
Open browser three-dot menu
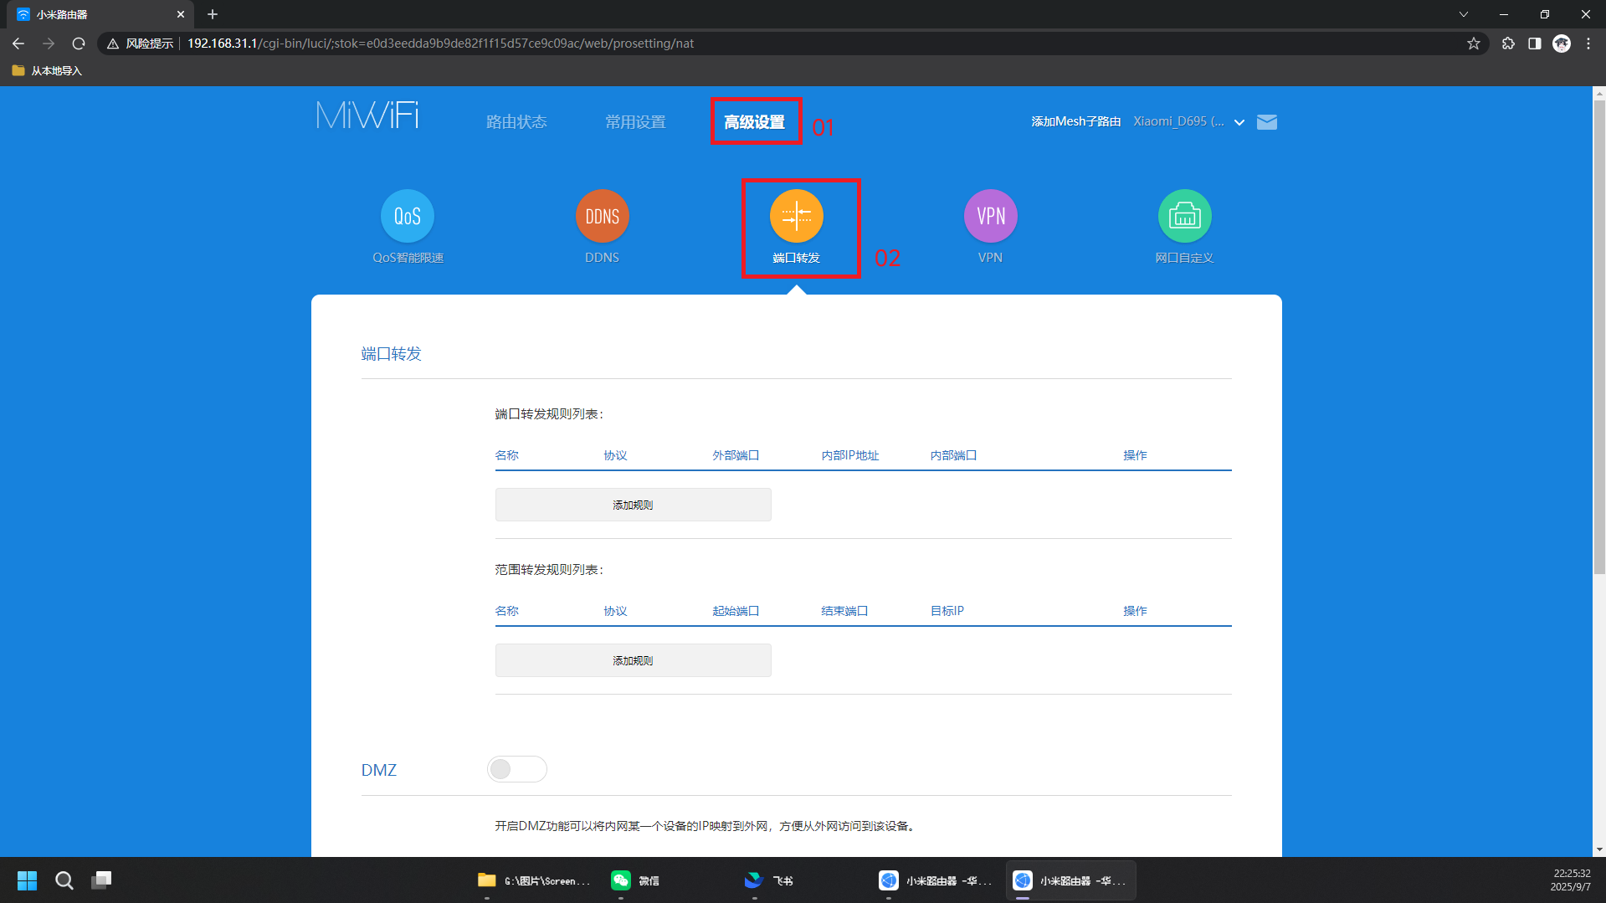coord(1588,44)
